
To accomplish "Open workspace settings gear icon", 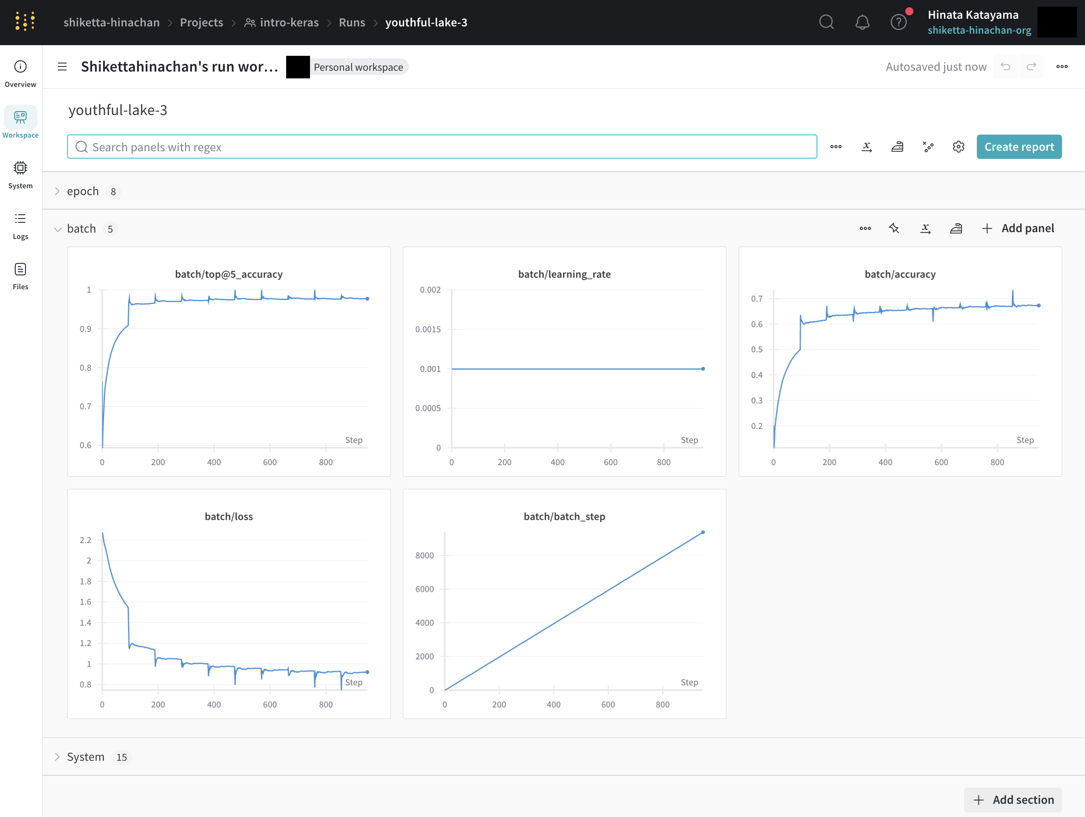I will [958, 147].
